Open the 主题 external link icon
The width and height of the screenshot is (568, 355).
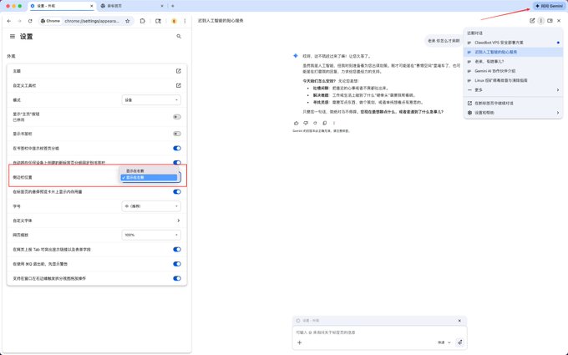coord(178,71)
